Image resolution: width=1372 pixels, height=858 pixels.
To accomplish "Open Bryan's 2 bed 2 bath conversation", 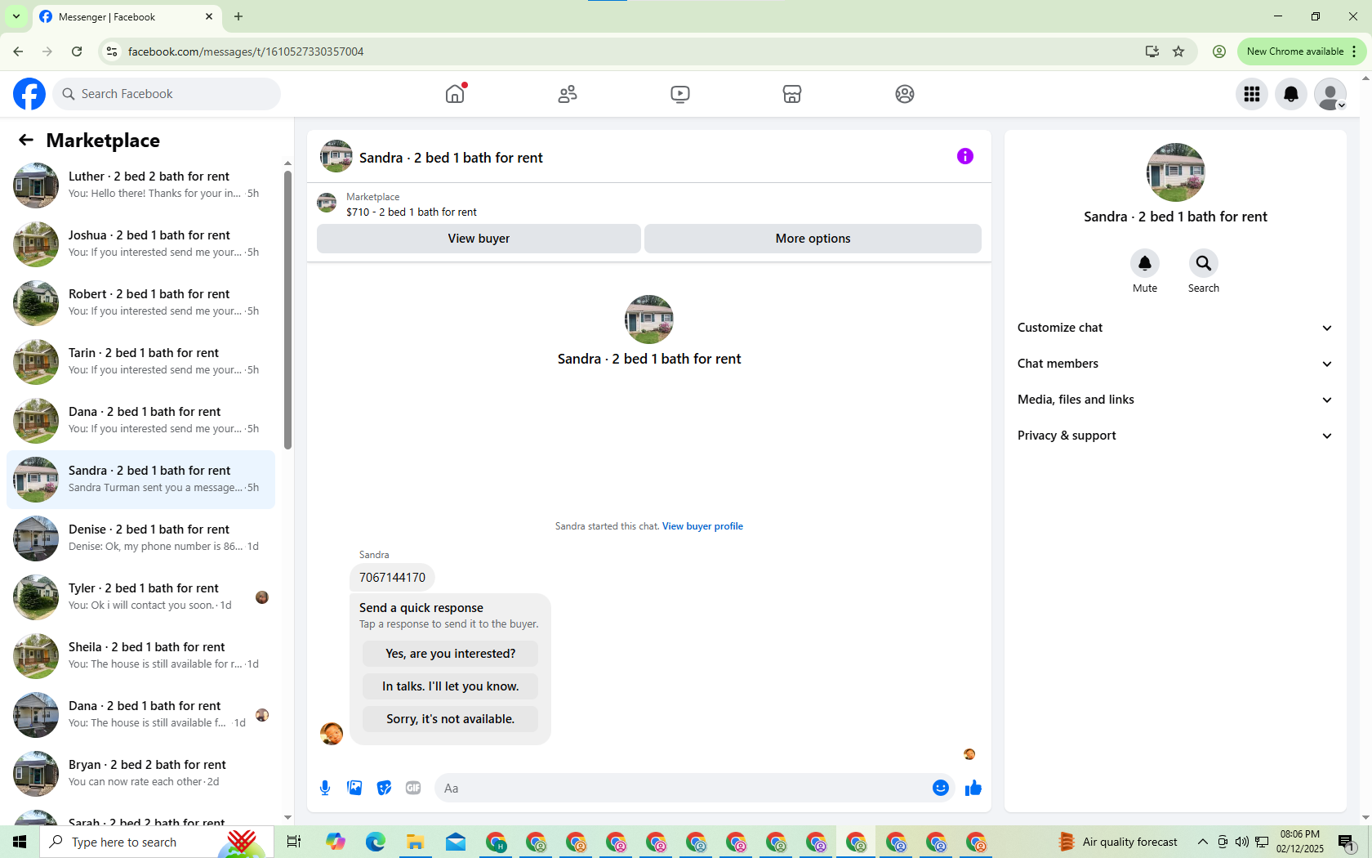I will coord(140,773).
